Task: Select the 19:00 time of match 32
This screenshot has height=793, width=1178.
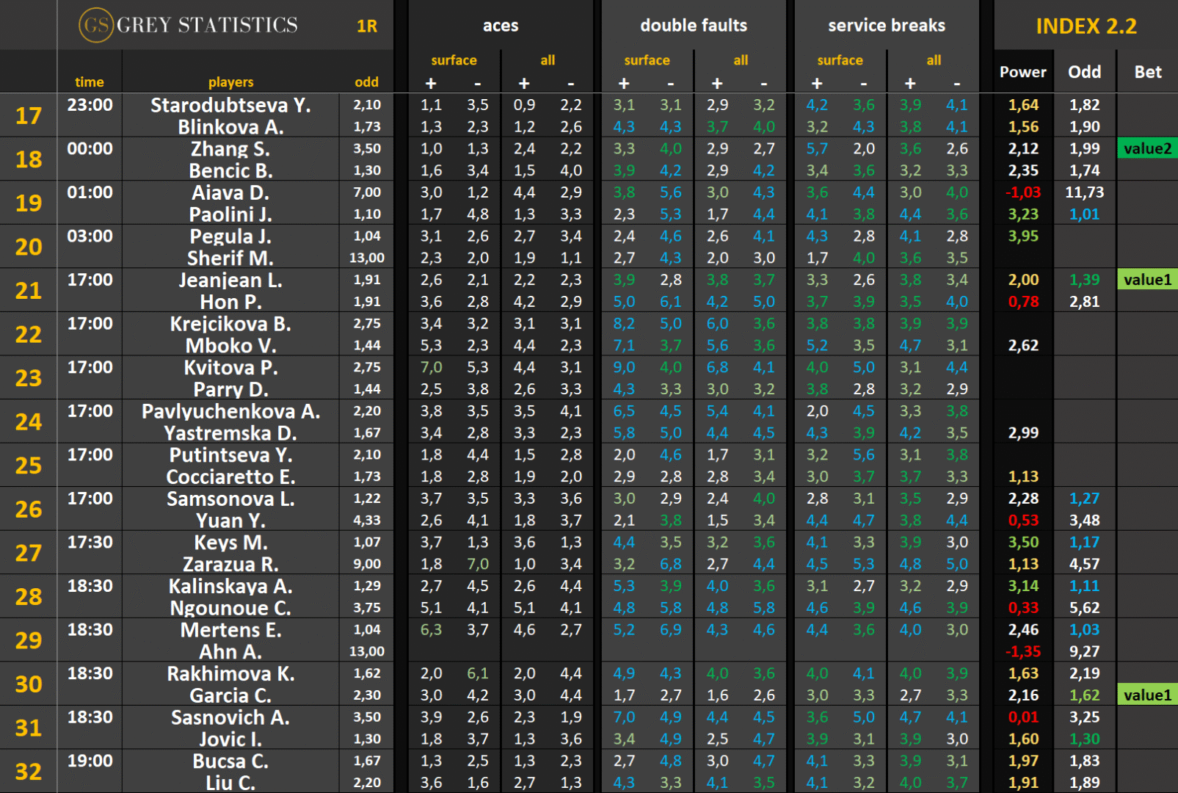Action: coord(90,761)
